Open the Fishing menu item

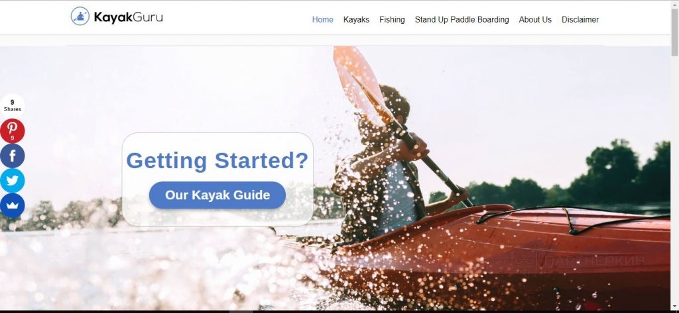pyautogui.click(x=392, y=19)
